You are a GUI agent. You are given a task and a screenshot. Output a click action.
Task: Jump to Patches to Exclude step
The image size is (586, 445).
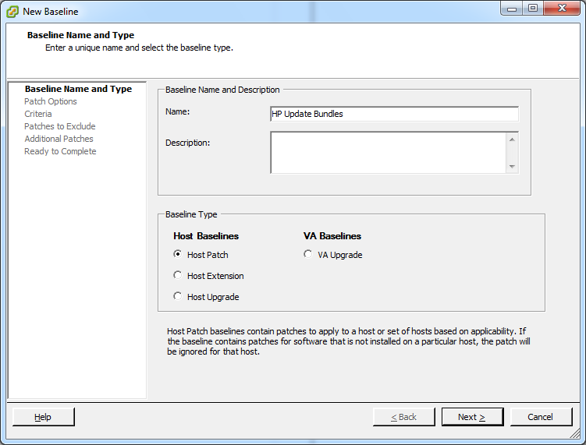60,126
